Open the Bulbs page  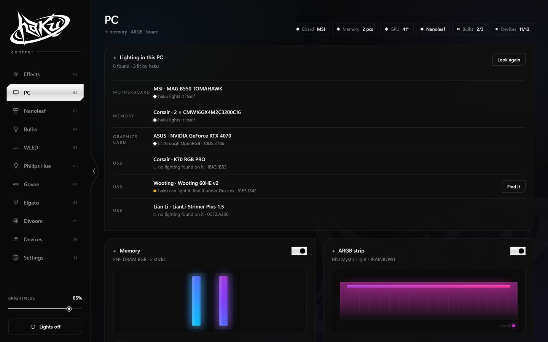pos(45,129)
